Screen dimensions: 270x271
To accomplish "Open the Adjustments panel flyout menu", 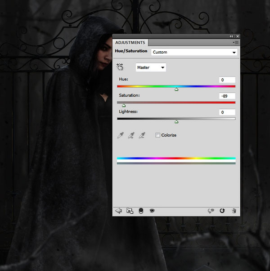I will click(x=236, y=42).
